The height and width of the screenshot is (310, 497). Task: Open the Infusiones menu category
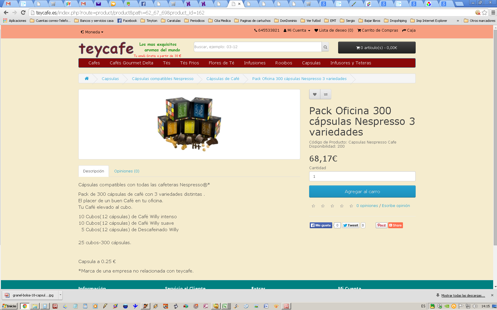(x=255, y=63)
